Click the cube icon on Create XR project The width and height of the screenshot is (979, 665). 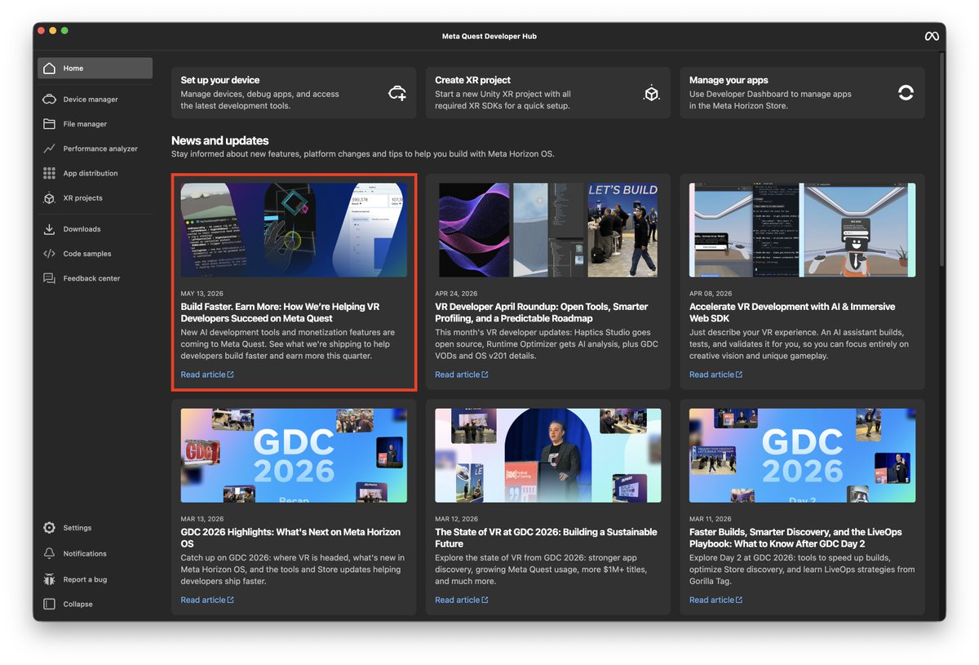[651, 93]
